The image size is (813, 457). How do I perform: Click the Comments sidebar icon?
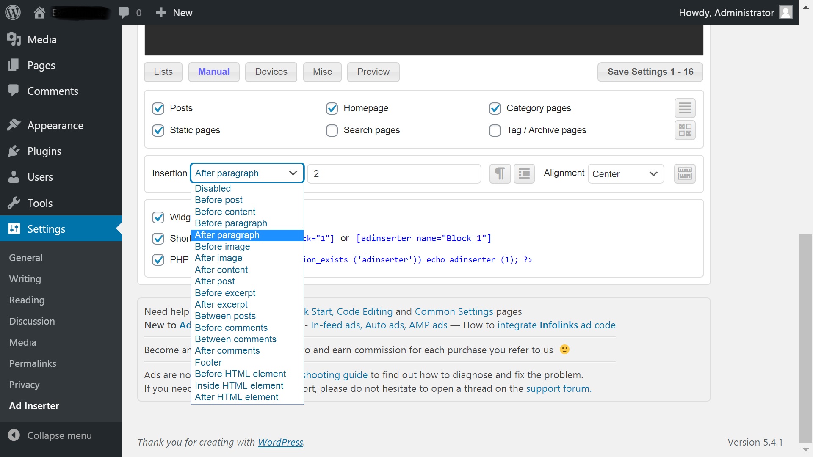click(x=14, y=91)
